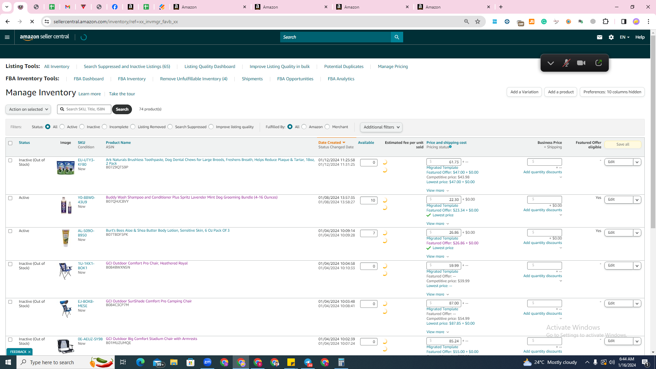Open FBA Analytics
This screenshot has width=656, height=369.
click(x=341, y=79)
